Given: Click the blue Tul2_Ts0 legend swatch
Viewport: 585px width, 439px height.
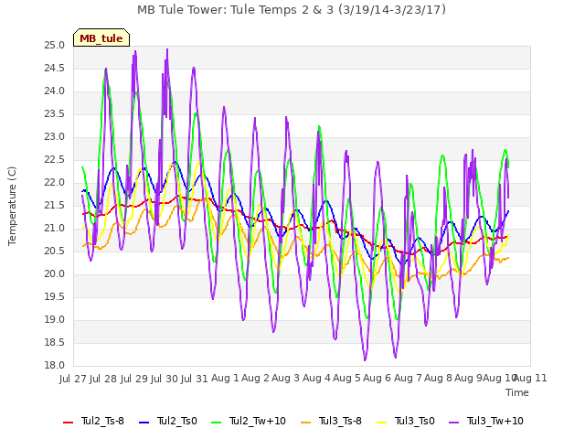Looking at the screenshot, I should click(144, 423).
